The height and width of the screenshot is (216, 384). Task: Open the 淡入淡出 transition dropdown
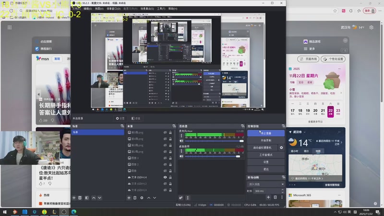[x=266, y=184]
